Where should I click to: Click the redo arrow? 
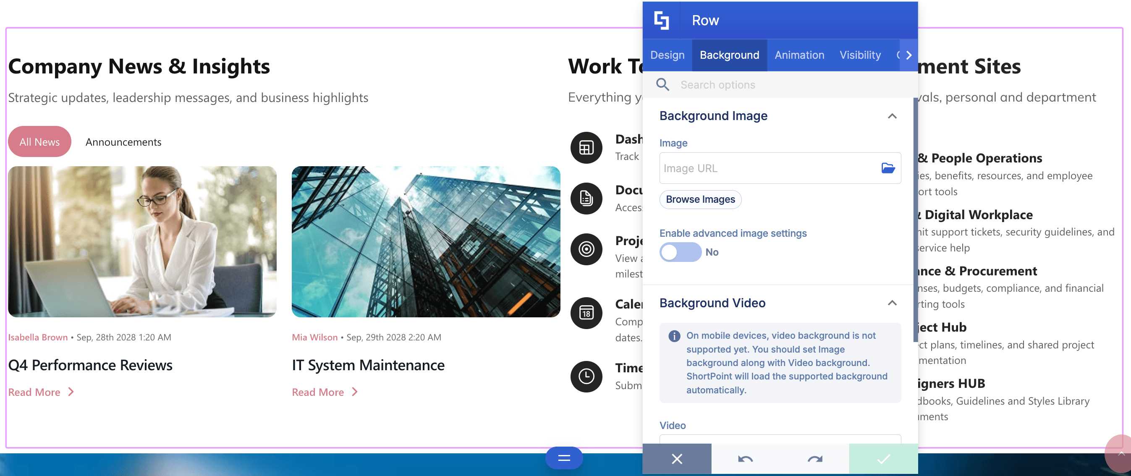click(x=814, y=459)
